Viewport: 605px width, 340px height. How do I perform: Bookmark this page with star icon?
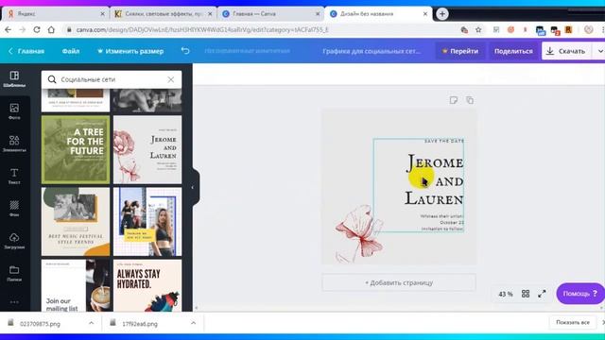click(x=478, y=29)
